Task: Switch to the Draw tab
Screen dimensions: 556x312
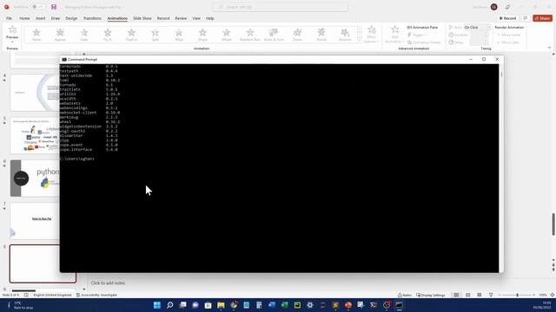Action: click(x=56, y=18)
